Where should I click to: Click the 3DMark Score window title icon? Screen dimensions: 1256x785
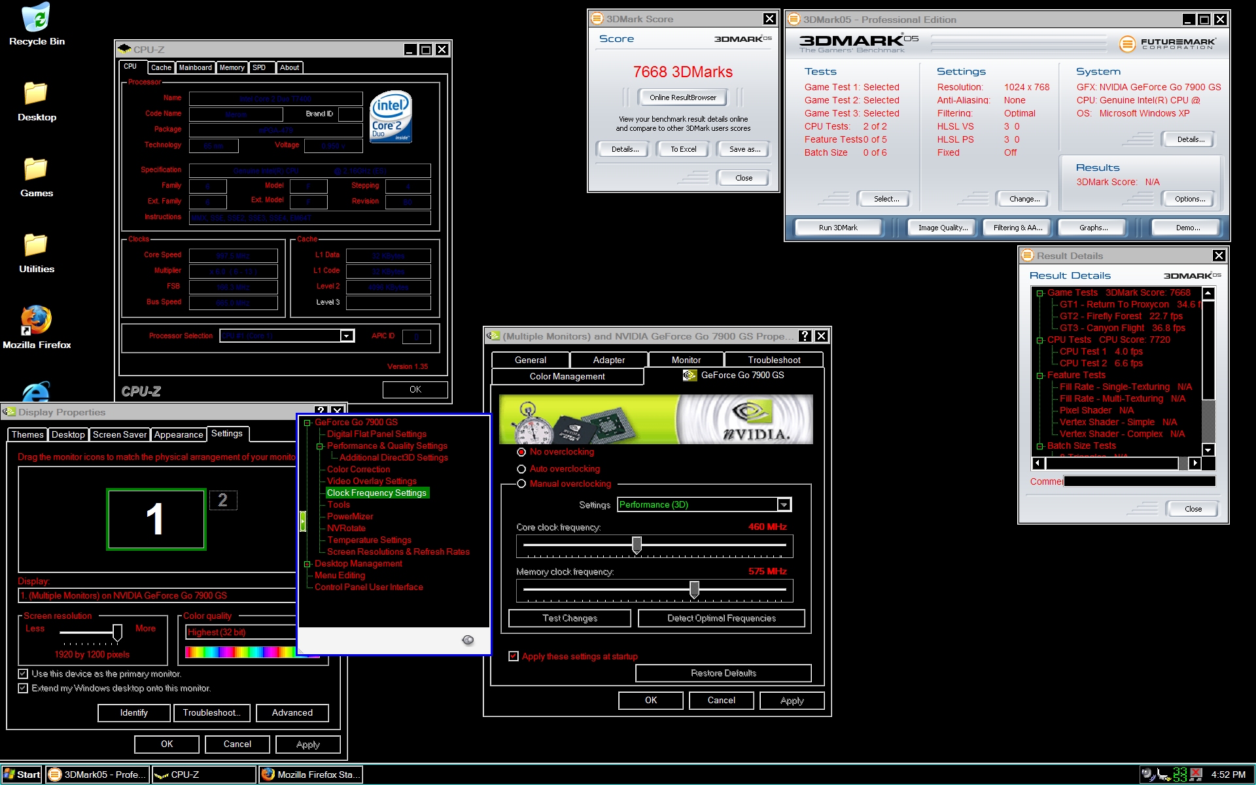tap(597, 19)
